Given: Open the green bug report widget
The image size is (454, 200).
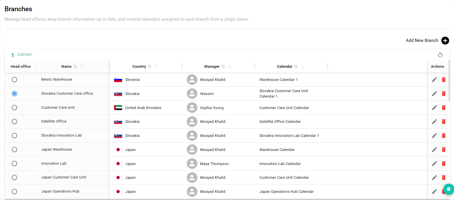Looking at the screenshot, I should tap(449, 189).
